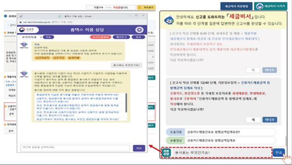Click the 세금비서 panel vertical scrollbar
292x165 pixels.
click(x=286, y=141)
